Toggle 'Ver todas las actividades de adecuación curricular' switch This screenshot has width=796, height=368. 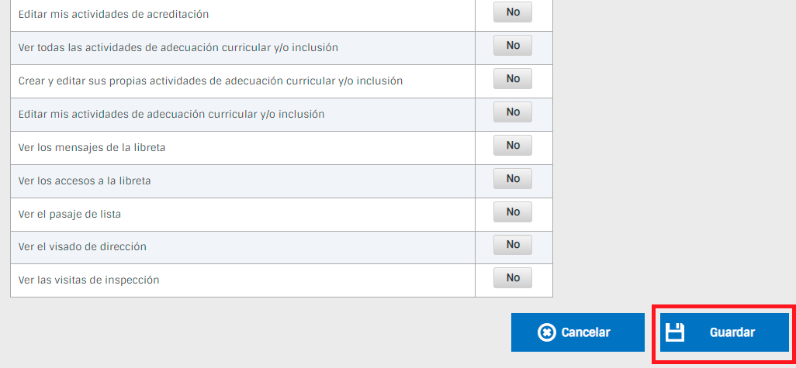(513, 46)
